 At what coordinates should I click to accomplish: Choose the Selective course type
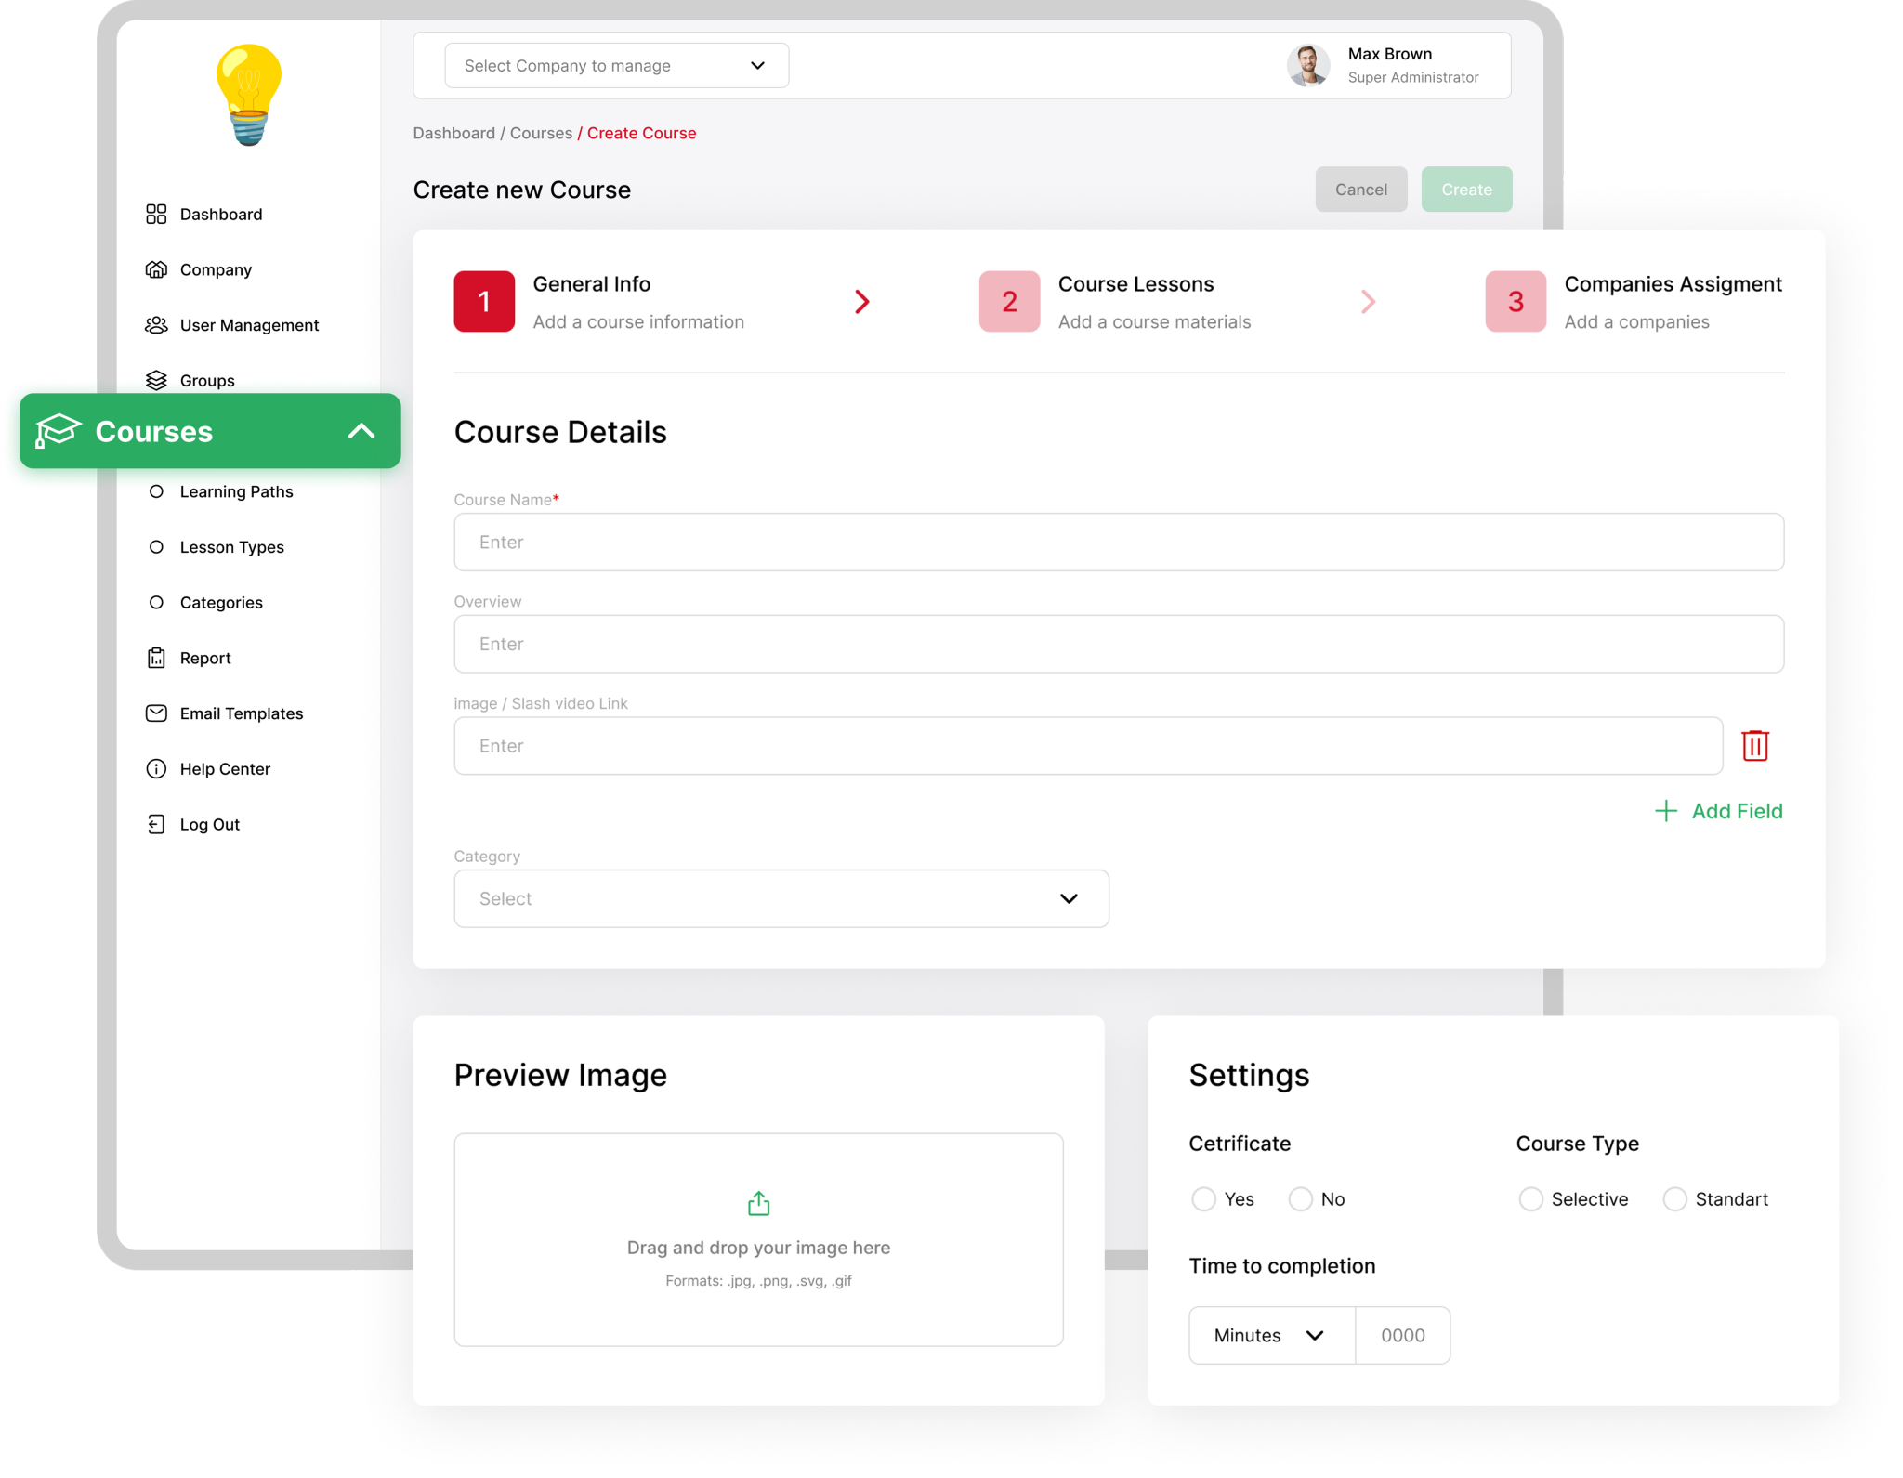1530,1198
